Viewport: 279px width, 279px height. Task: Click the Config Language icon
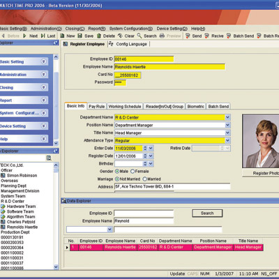pos(112,44)
